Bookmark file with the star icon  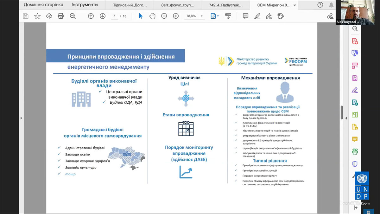pyautogui.click(x=37, y=16)
